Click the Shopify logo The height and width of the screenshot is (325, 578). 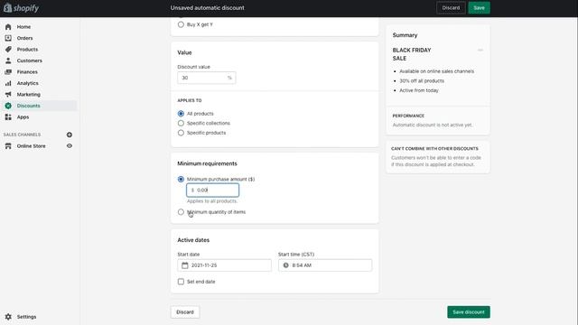tap(21, 8)
